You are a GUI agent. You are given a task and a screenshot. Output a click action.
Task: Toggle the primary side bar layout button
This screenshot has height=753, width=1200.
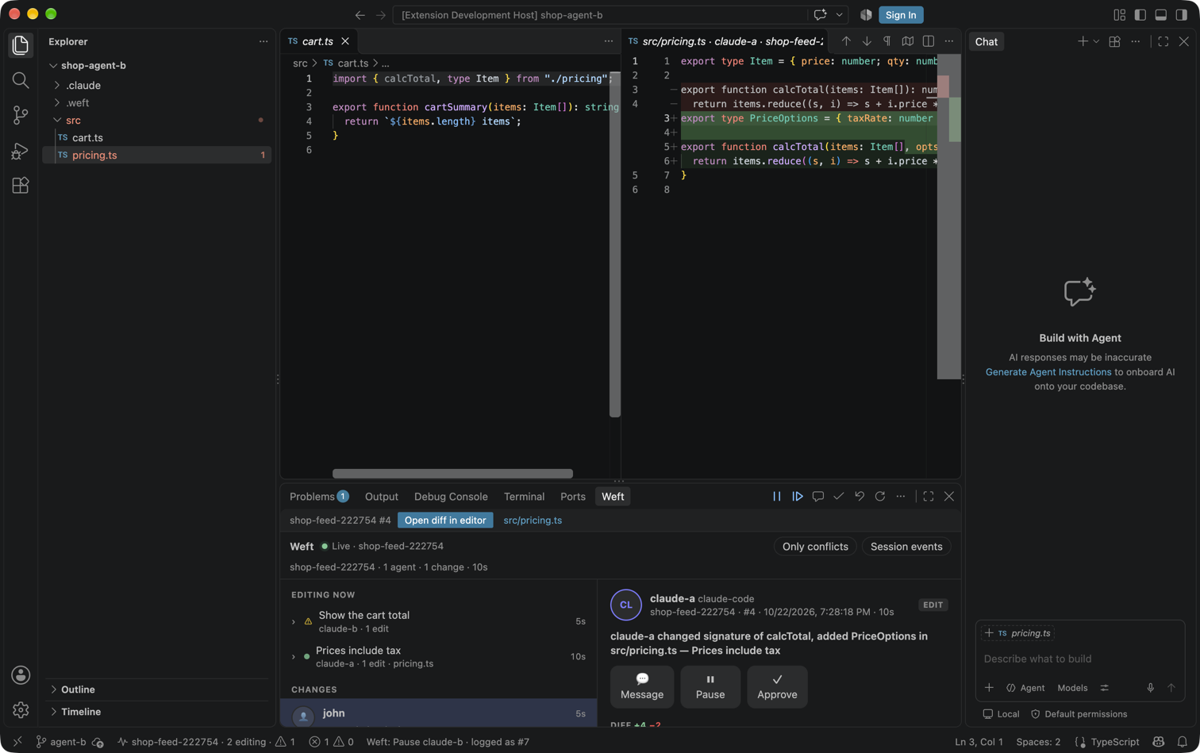[1140, 15]
